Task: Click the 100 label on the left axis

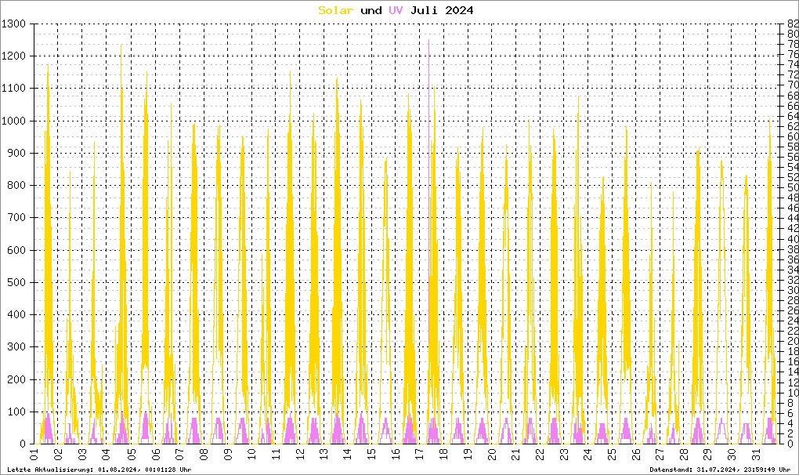Action: coord(17,412)
